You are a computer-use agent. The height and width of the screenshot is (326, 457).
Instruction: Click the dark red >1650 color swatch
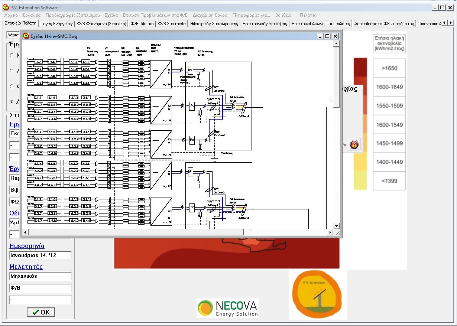point(360,67)
